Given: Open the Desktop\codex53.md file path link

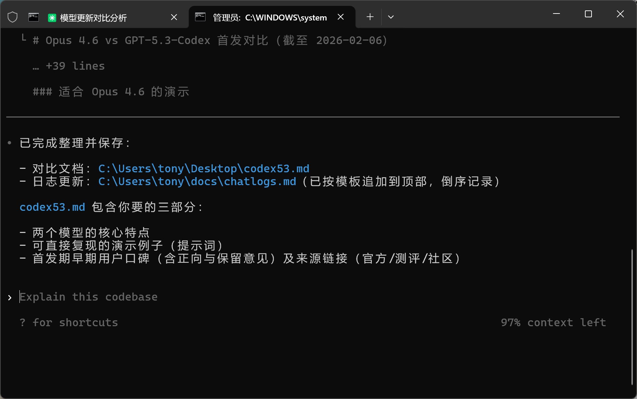Looking at the screenshot, I should (x=203, y=169).
